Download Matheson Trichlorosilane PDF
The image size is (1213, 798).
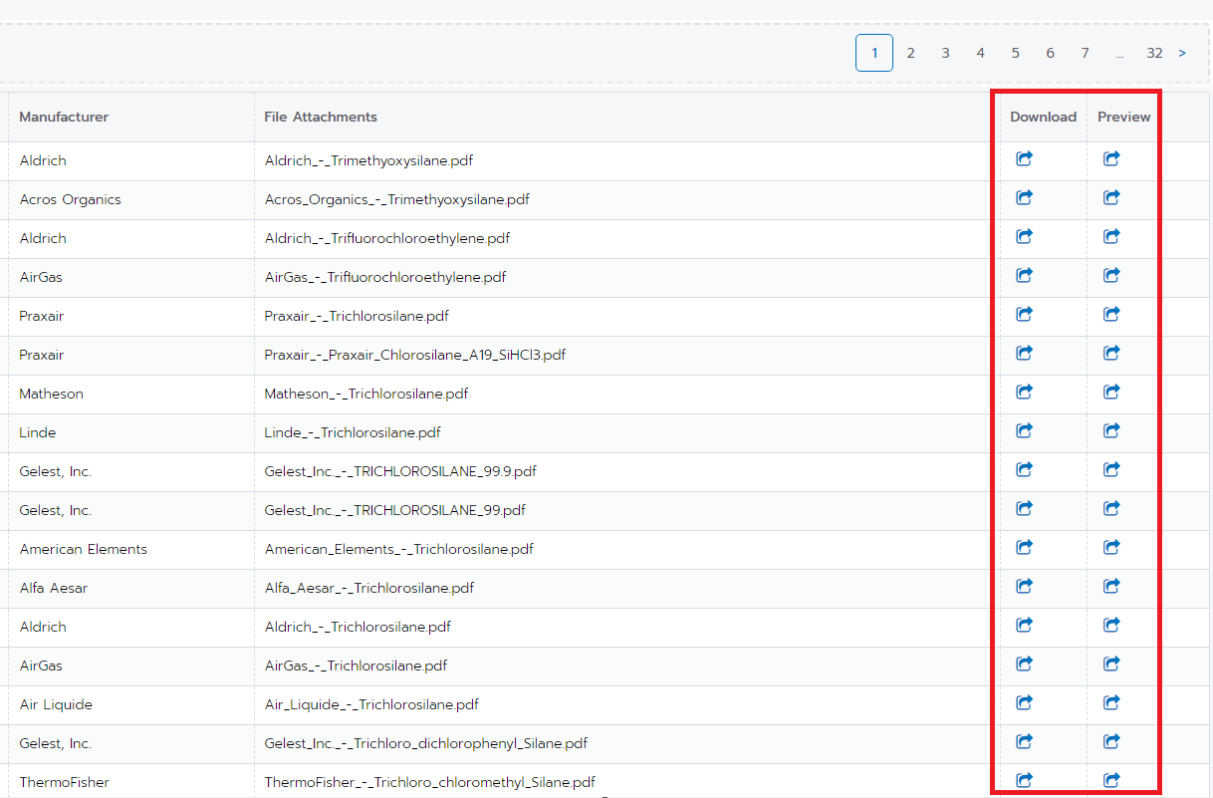[1024, 392]
